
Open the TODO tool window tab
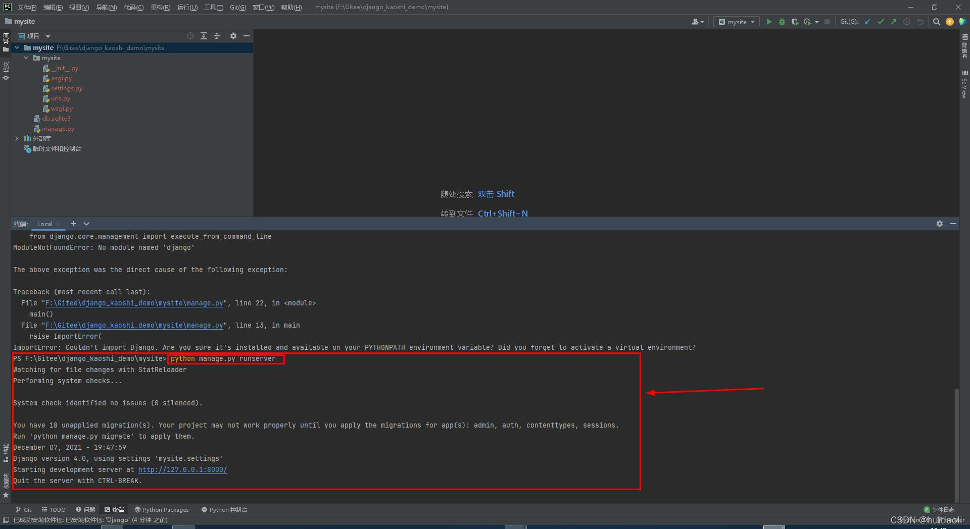pyautogui.click(x=54, y=510)
